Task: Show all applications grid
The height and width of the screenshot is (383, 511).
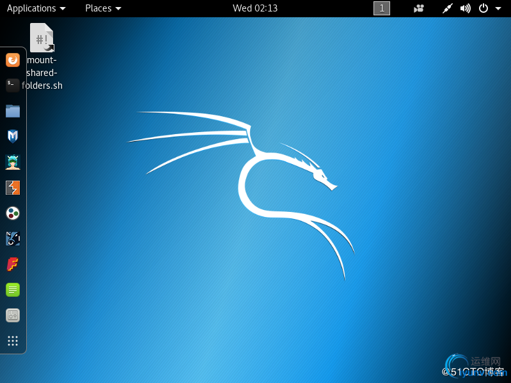Action: coord(13,341)
